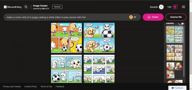192x90 pixels.
Task: Click the boost count 20
Action: (135, 17)
